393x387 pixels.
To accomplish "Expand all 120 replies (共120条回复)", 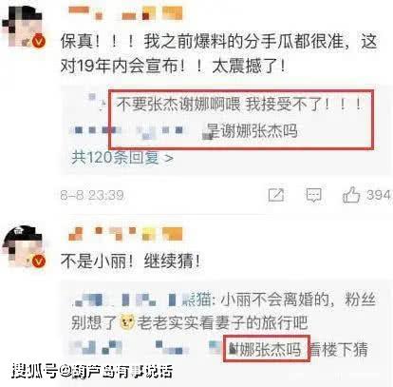I will pos(122,158).
